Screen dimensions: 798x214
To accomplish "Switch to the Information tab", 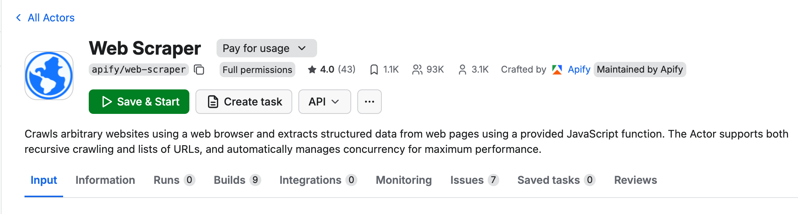I will [105, 180].
